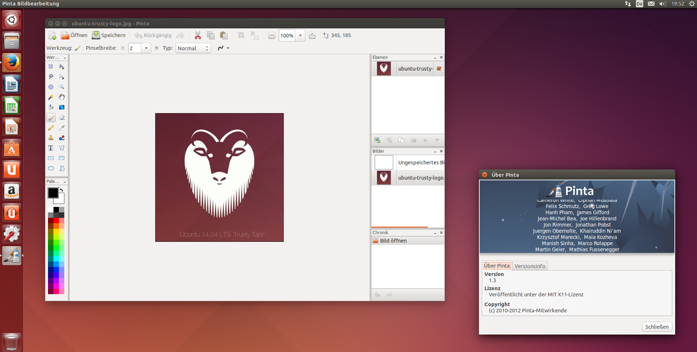Open the zoom percentage dropdown arrow

[x=300, y=36]
